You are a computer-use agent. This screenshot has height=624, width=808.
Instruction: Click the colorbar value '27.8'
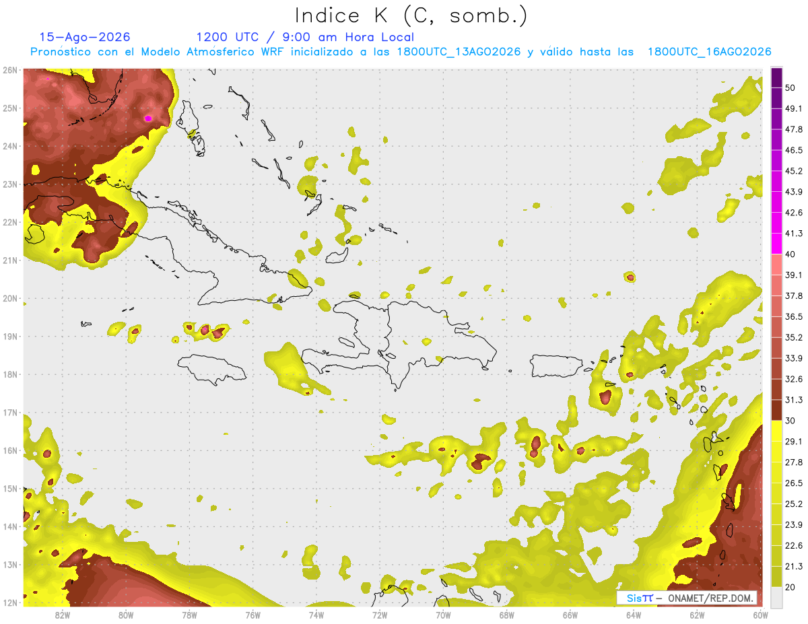coord(793,462)
